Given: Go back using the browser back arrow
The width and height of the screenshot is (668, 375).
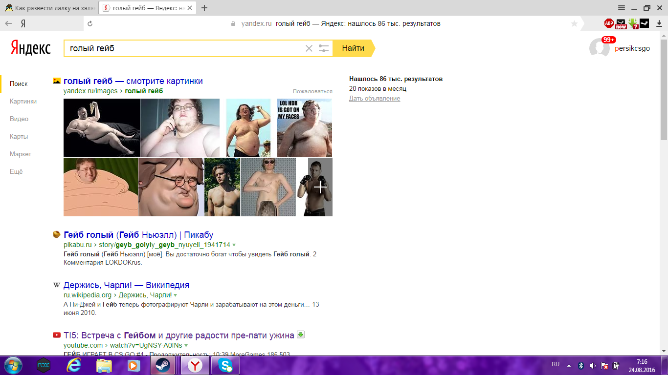Looking at the screenshot, I should tap(8, 23).
